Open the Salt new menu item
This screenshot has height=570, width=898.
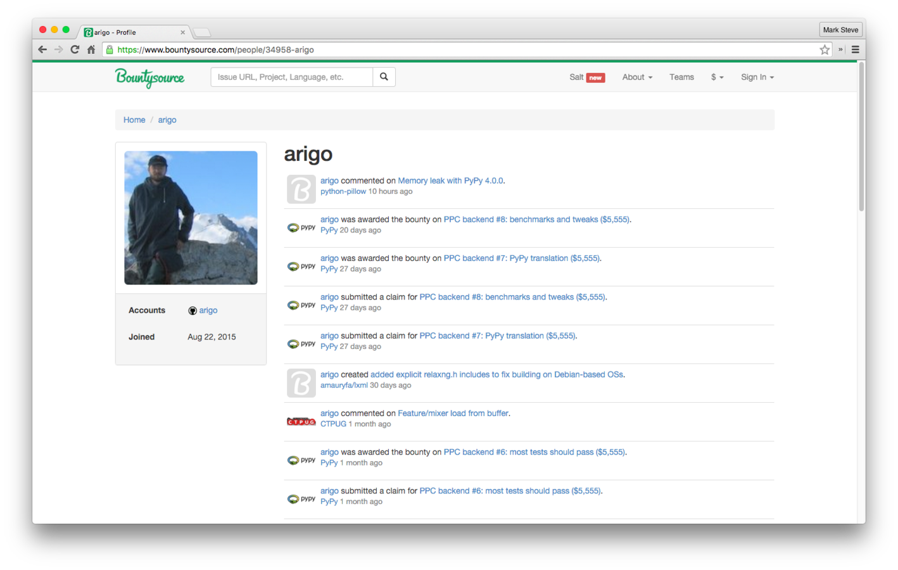coord(587,77)
